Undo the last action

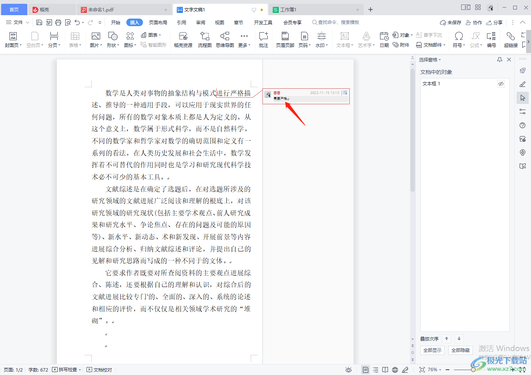(x=77, y=22)
